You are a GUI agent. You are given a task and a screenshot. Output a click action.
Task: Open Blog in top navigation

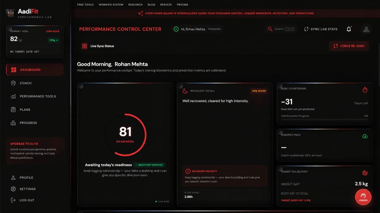(x=152, y=5)
